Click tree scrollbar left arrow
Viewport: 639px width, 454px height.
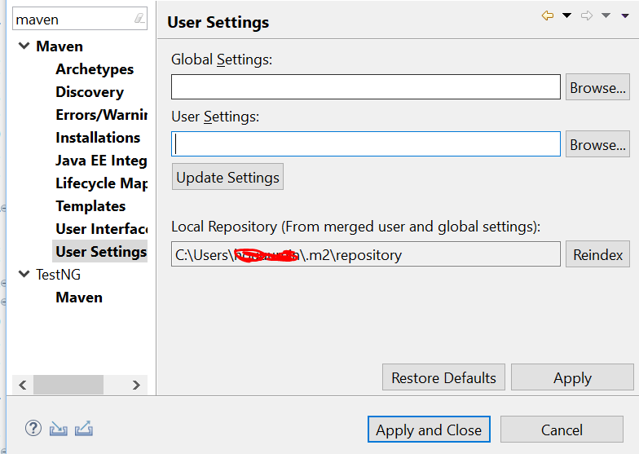23,385
